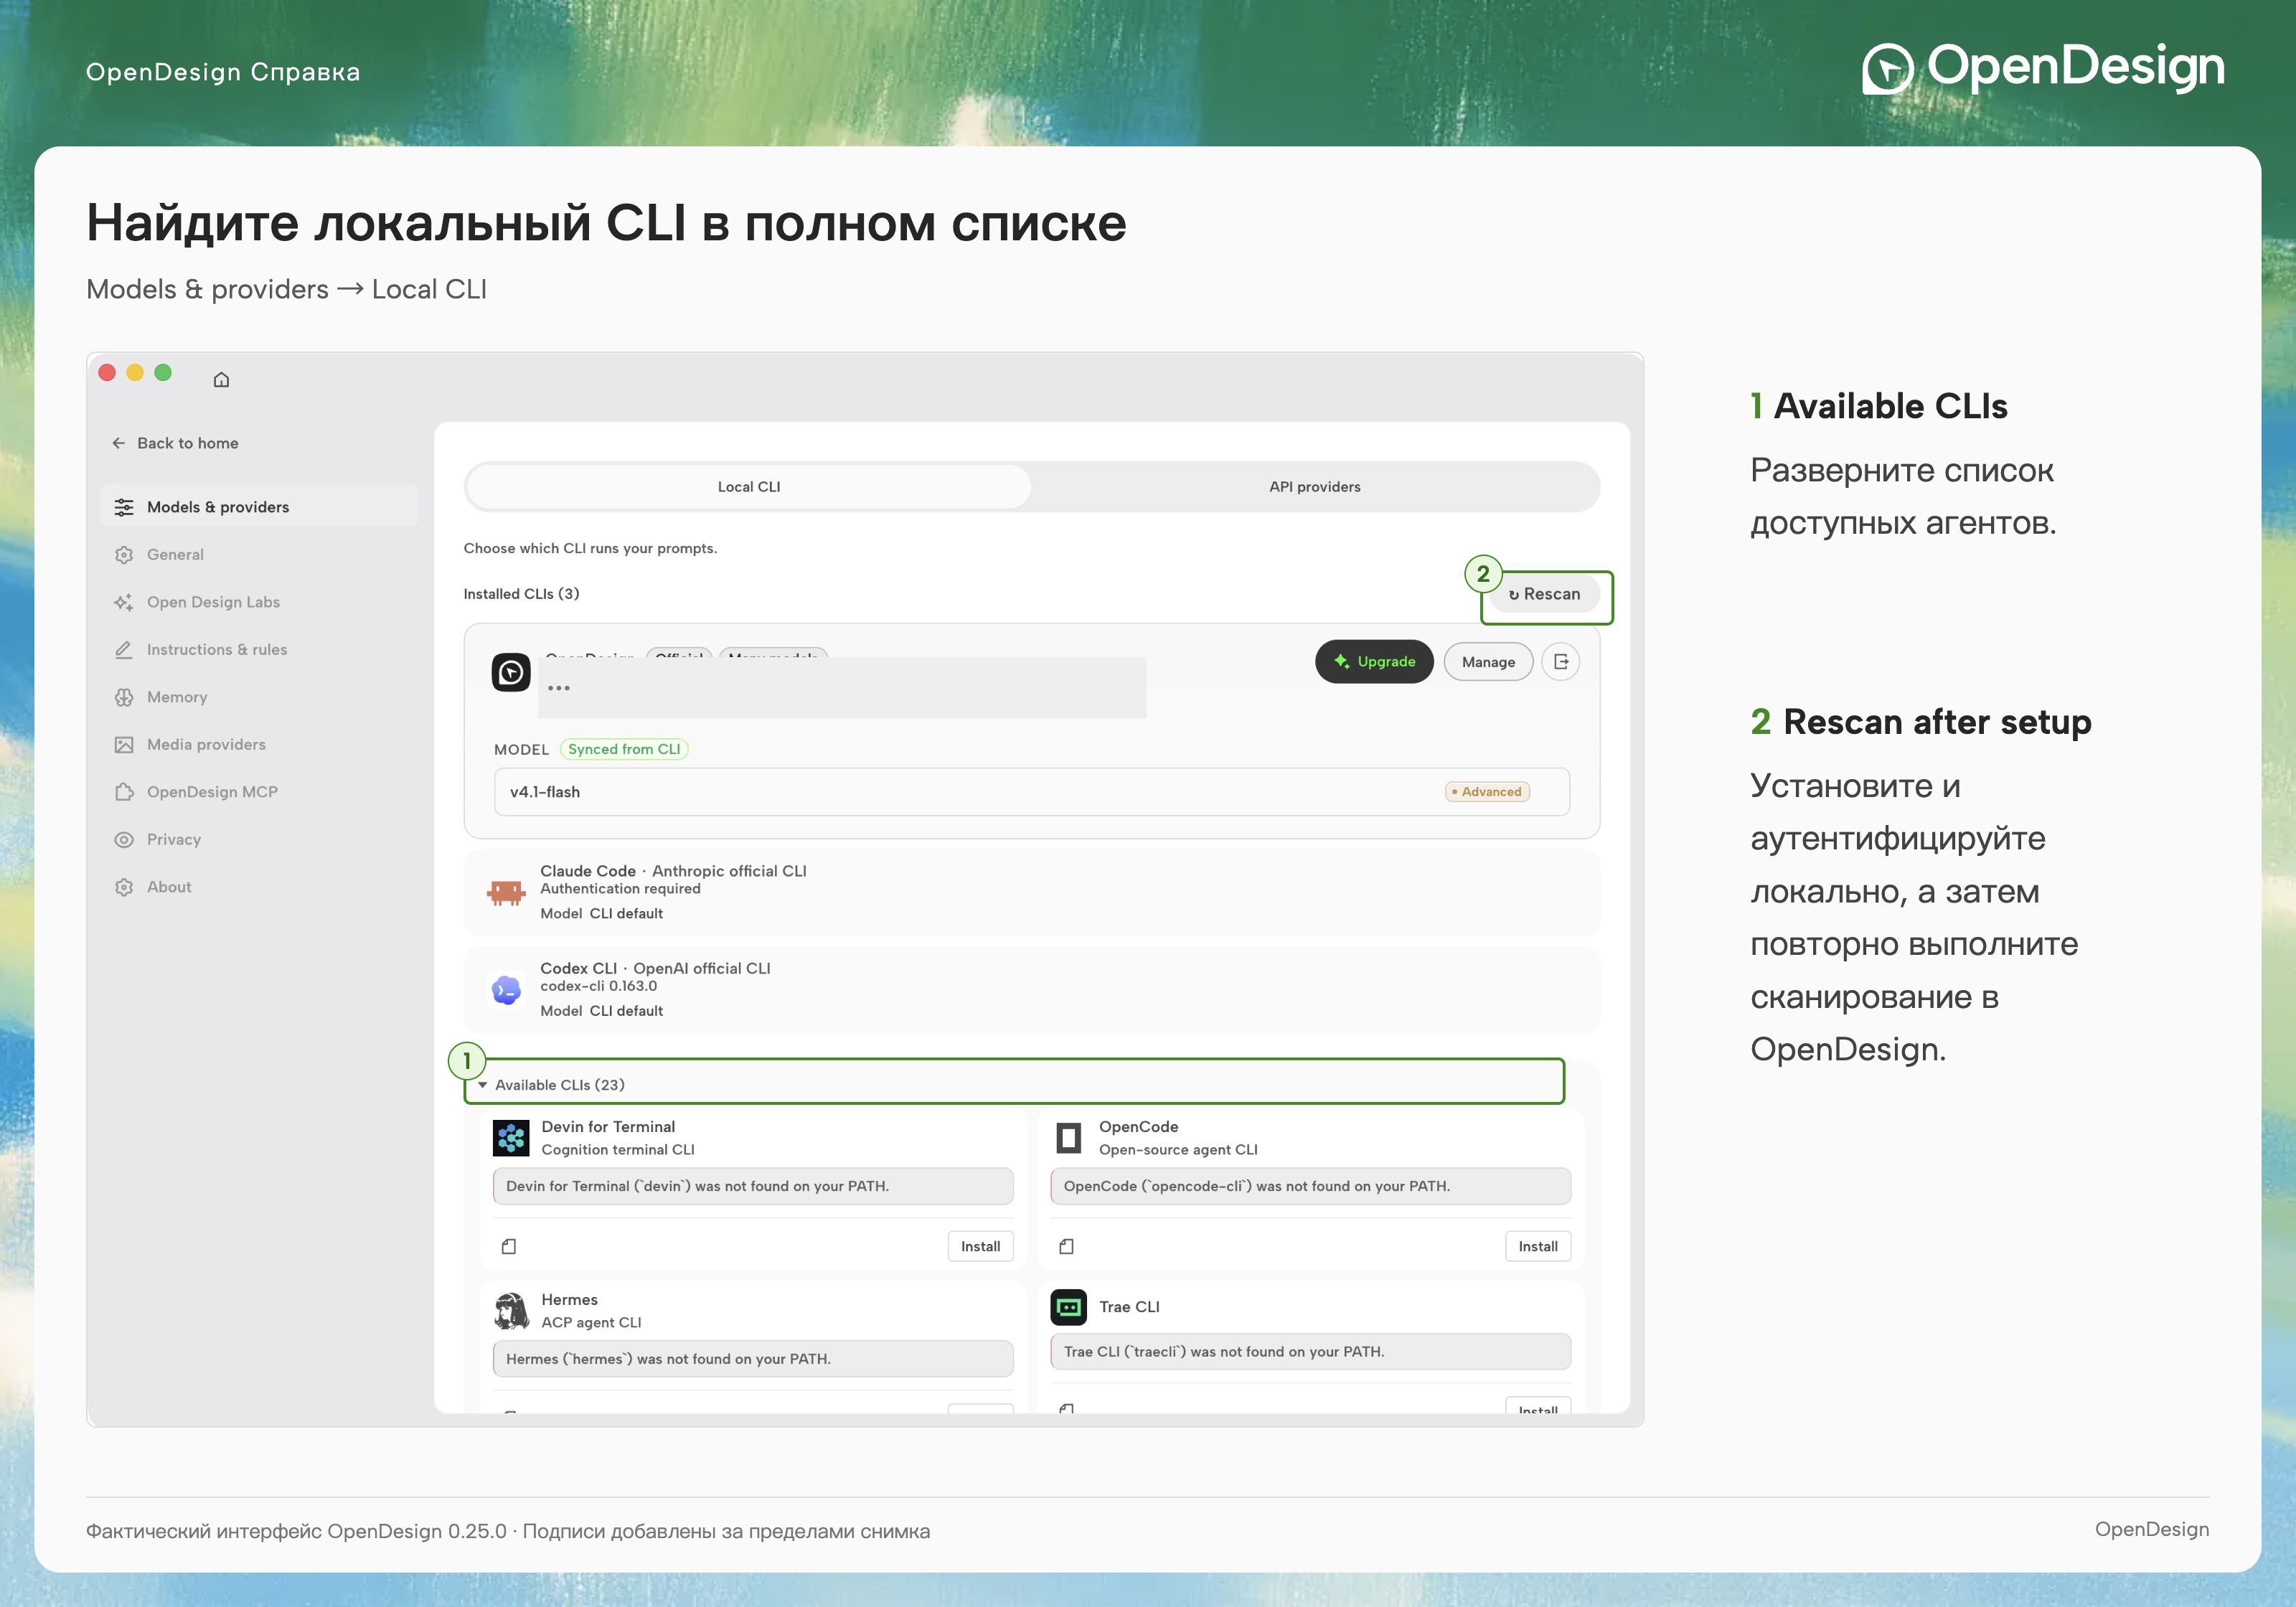The width and height of the screenshot is (2296, 1607).
Task: Click the OpenDesign CLI logo icon
Action: pos(511,672)
